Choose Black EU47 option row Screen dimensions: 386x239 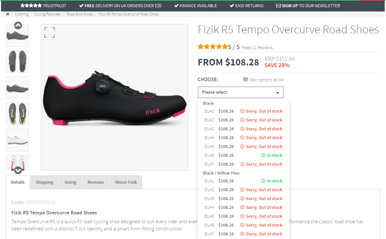(x=243, y=164)
